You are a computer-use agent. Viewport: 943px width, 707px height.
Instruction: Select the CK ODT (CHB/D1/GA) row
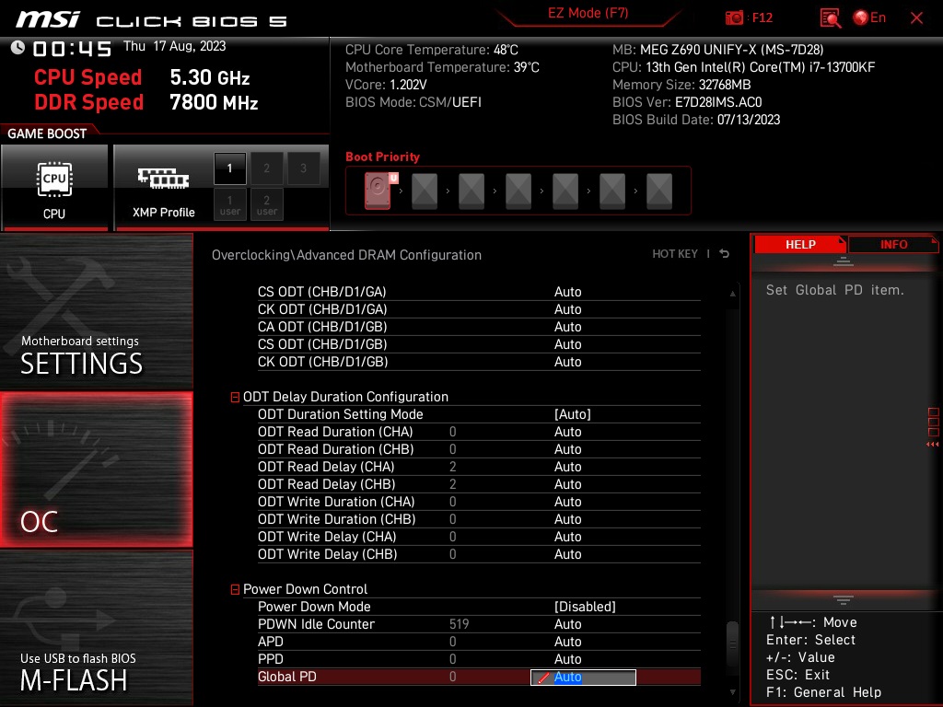479,309
